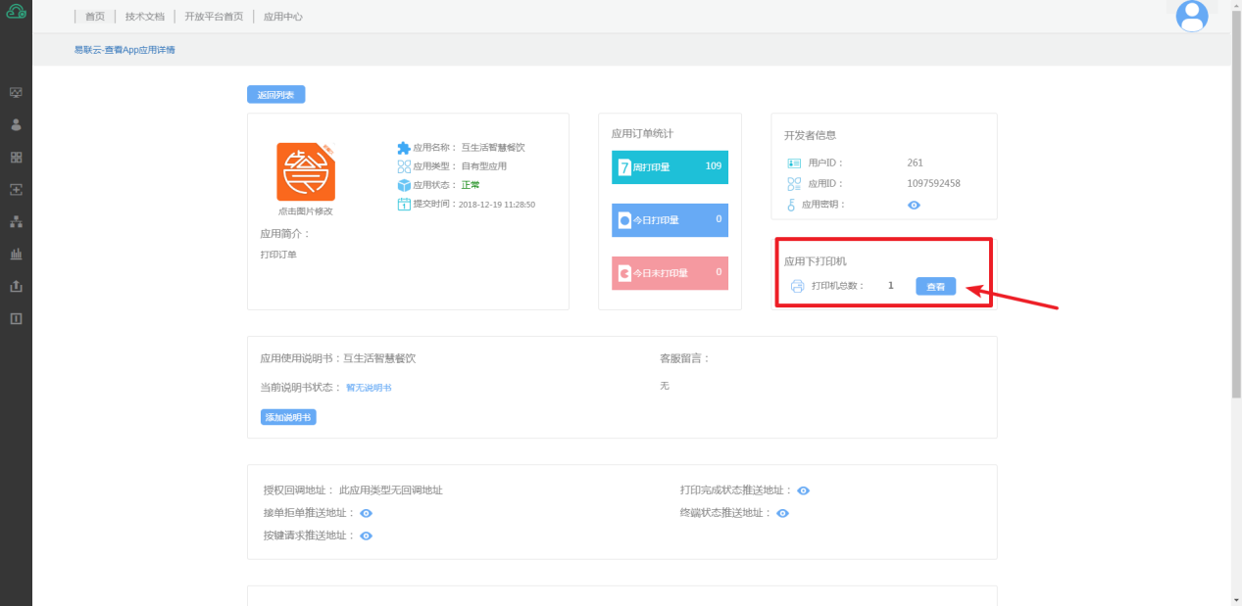Open the 技术文档 menu item

(x=145, y=17)
